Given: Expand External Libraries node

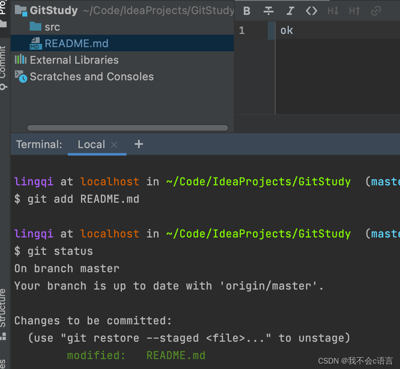Looking at the screenshot, I should point(74,60).
